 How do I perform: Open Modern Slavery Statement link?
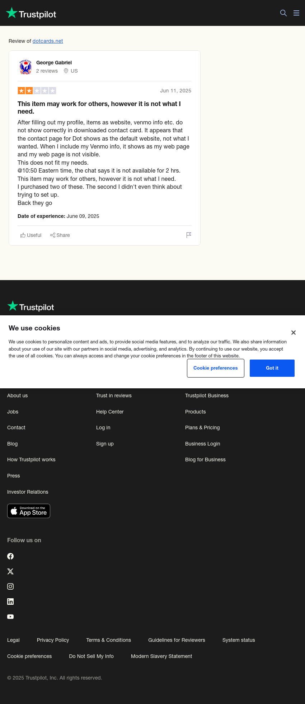click(161, 656)
